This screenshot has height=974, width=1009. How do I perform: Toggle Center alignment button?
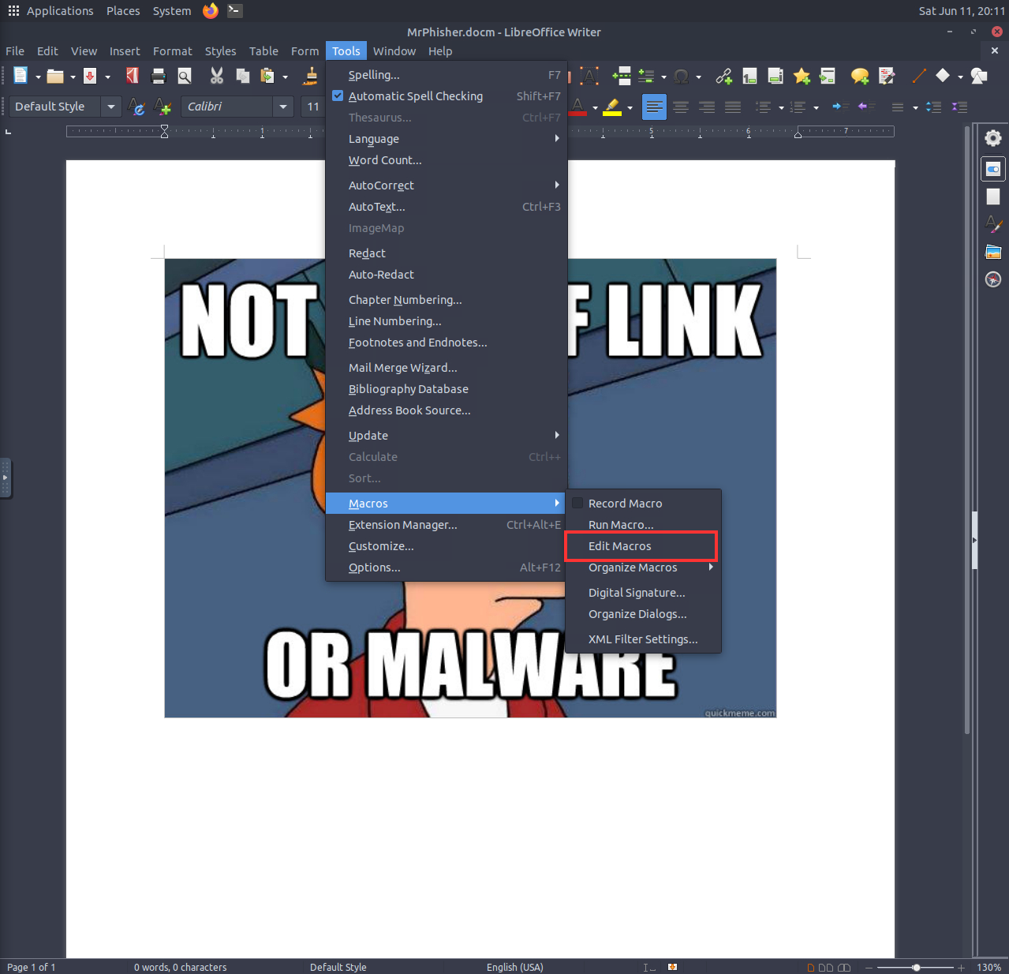click(681, 107)
